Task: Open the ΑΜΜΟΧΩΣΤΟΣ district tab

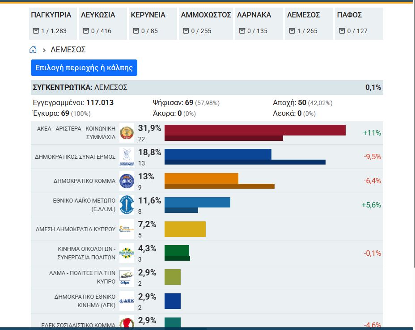Action: [x=206, y=24]
